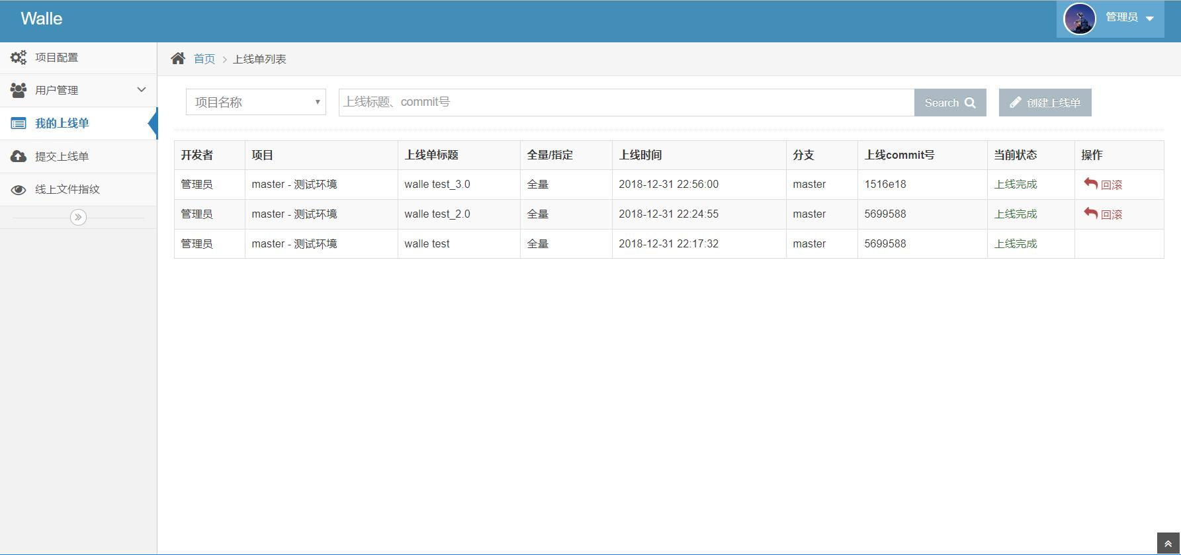1181x555 pixels.
Task: Click master - 测试环境 in the walle test_2.0 row
Action: coord(294,214)
